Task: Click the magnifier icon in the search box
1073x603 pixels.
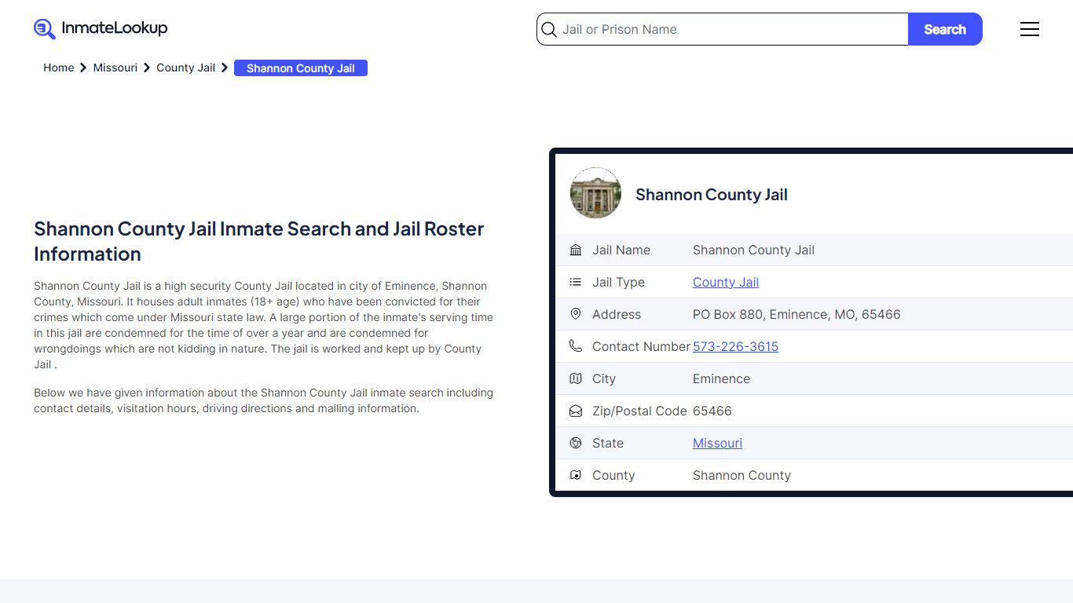Action: pyautogui.click(x=549, y=30)
